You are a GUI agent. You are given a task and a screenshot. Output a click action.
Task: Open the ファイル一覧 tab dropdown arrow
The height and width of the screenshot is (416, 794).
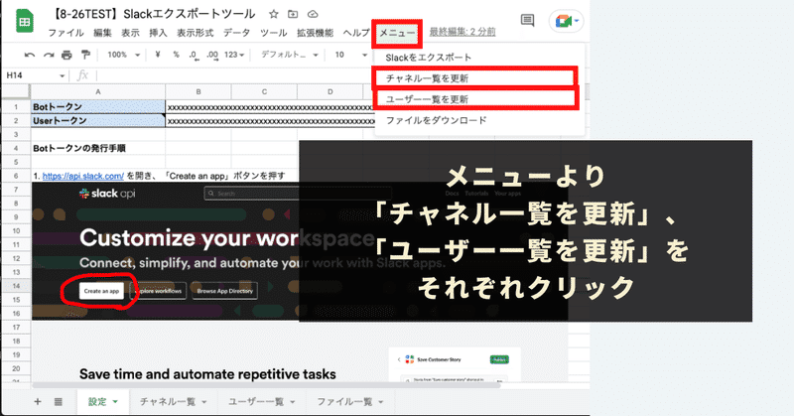tap(381, 402)
